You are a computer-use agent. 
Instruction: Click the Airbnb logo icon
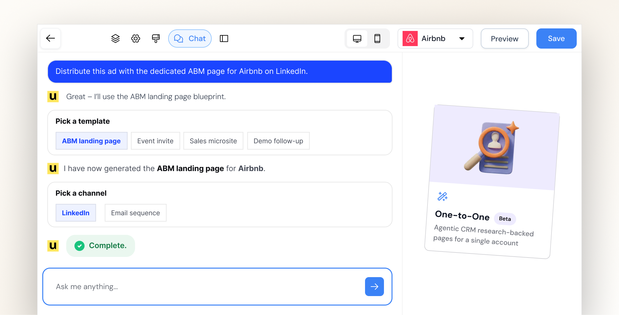pos(410,39)
